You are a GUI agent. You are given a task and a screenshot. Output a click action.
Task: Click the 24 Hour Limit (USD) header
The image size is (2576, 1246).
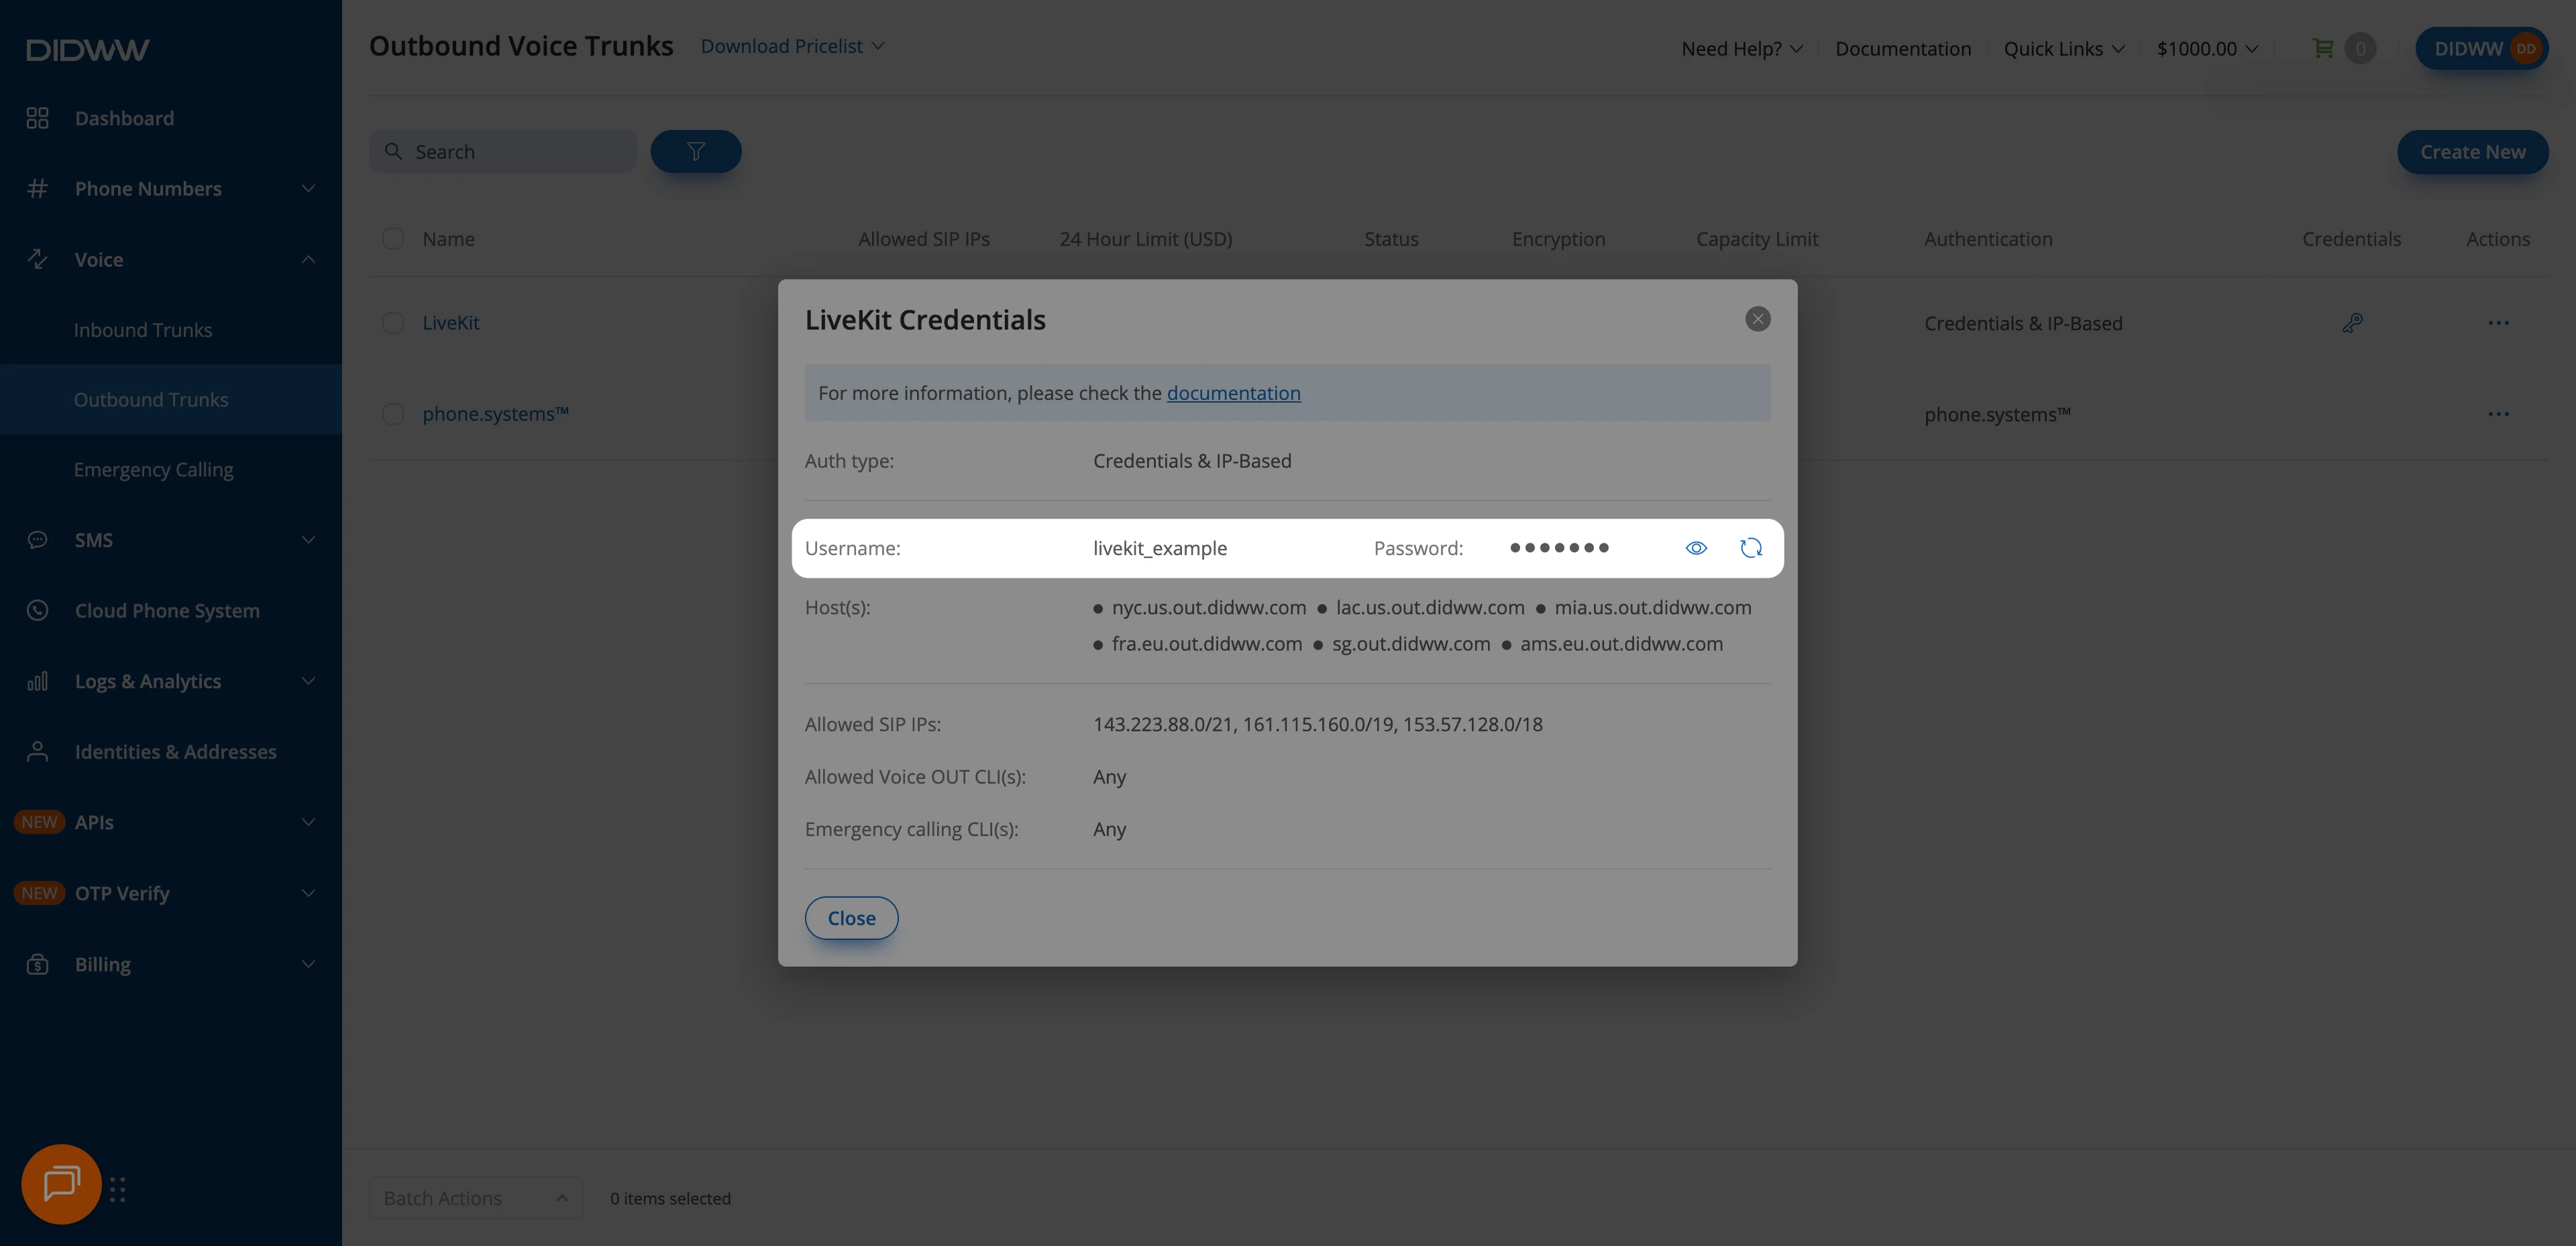pyautogui.click(x=1146, y=238)
